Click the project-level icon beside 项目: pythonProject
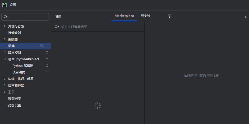The height and width of the screenshot is (124, 249). click(47, 59)
